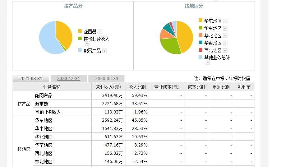Viewport: 281px width, 167px height.
Task: Click plus icon under 其他业务总计 legend
Action: [x=208, y=62]
